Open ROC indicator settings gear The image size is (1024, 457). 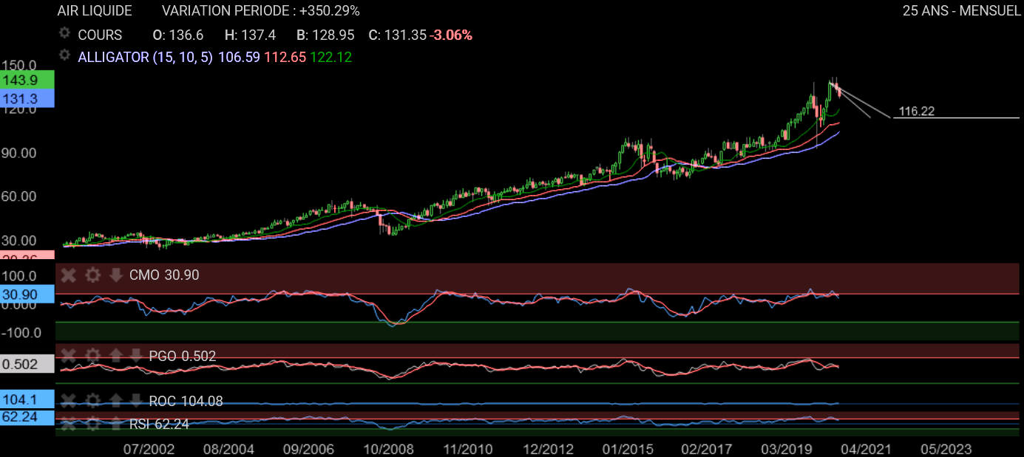click(92, 401)
